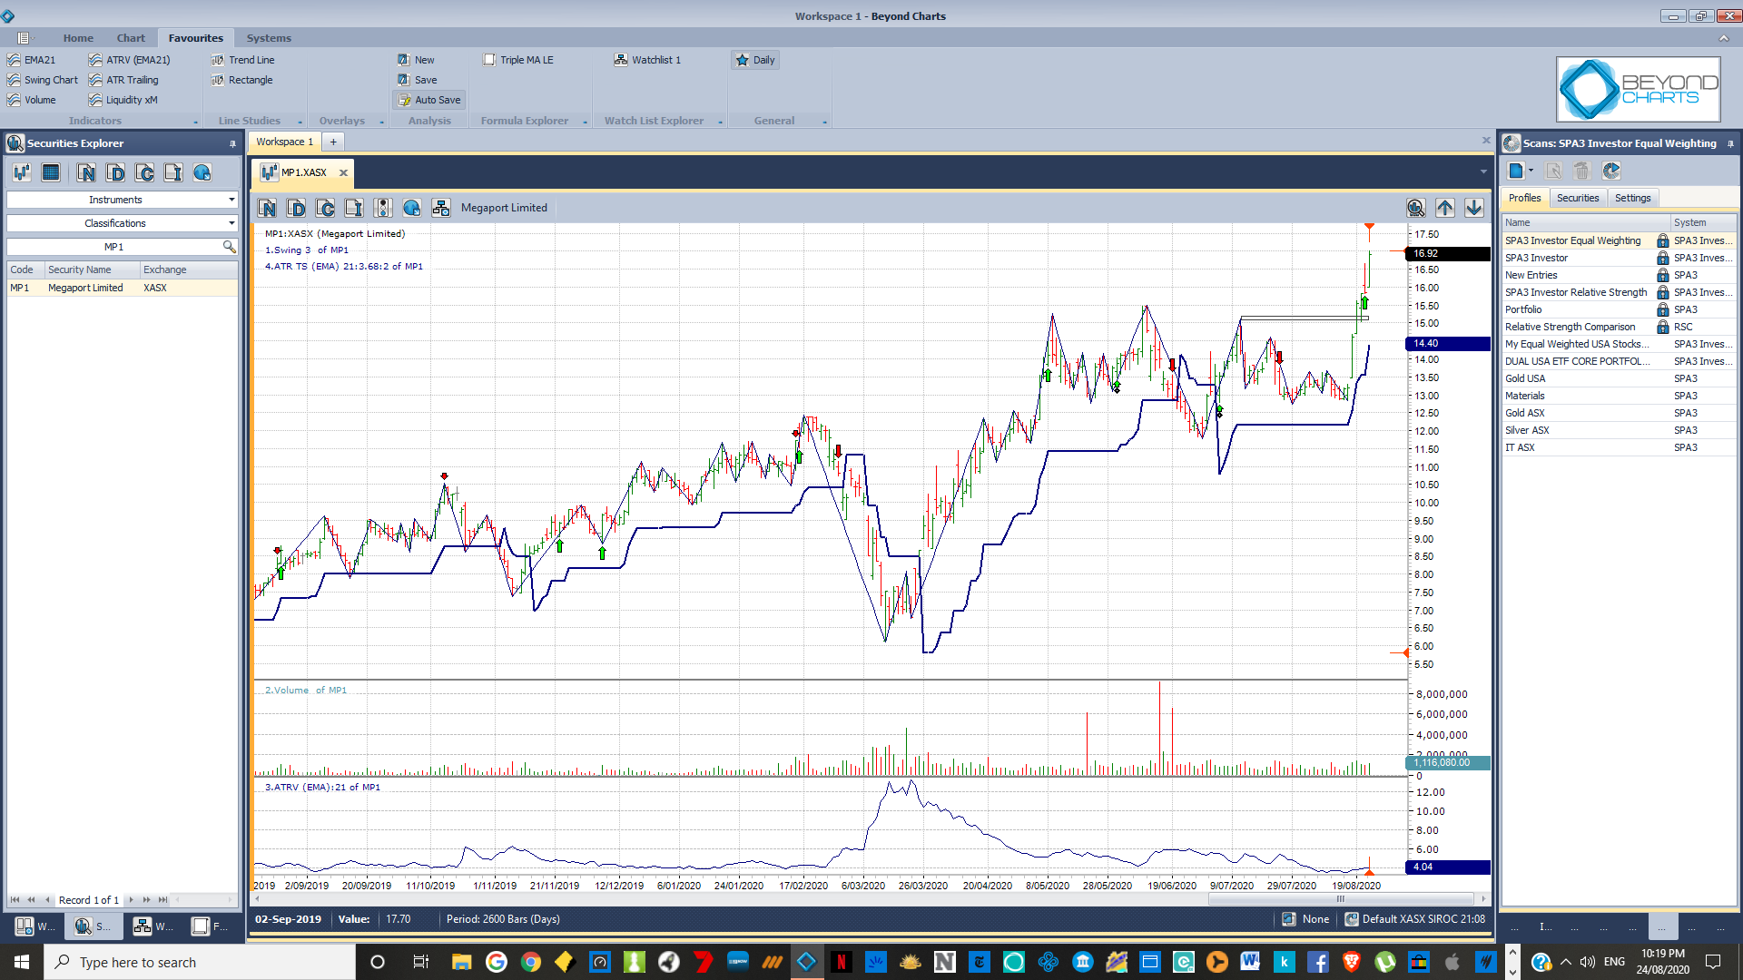Expand the Classifications dropdown
The width and height of the screenshot is (1743, 980).
pyautogui.click(x=231, y=223)
